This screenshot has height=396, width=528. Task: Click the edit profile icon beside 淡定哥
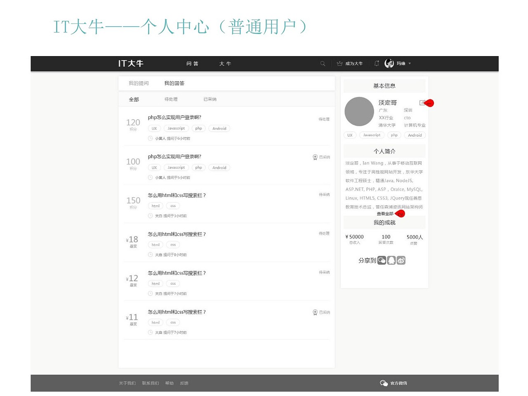422,103
